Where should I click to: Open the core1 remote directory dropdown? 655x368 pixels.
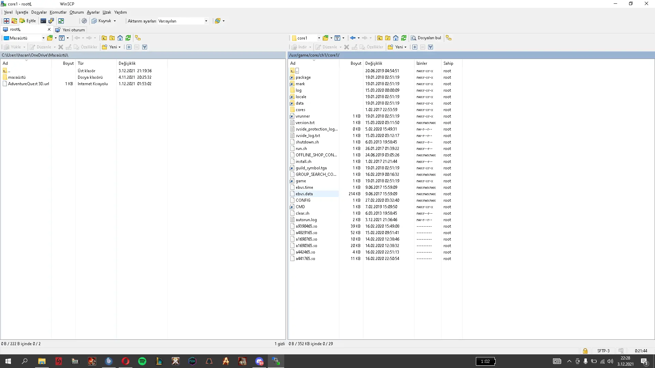click(319, 38)
